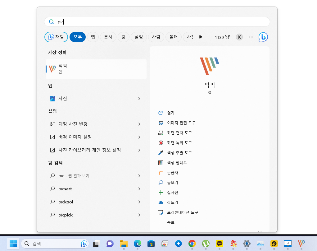This screenshot has width=317, height=251.
Task: Switch to the 사람 filter tab
Action: coord(156,37)
